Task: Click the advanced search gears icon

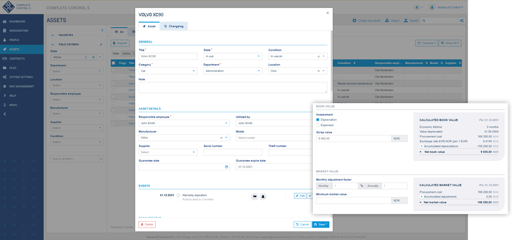Action: [x=461, y=21]
